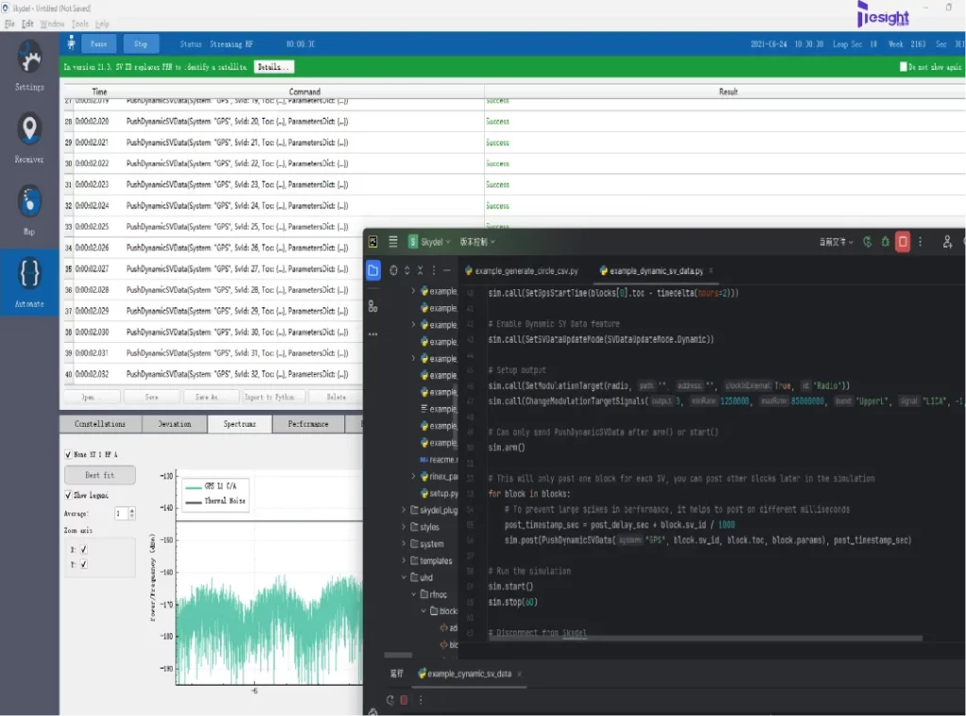
Task: Collapse the uhd folder
Action: coord(404,577)
